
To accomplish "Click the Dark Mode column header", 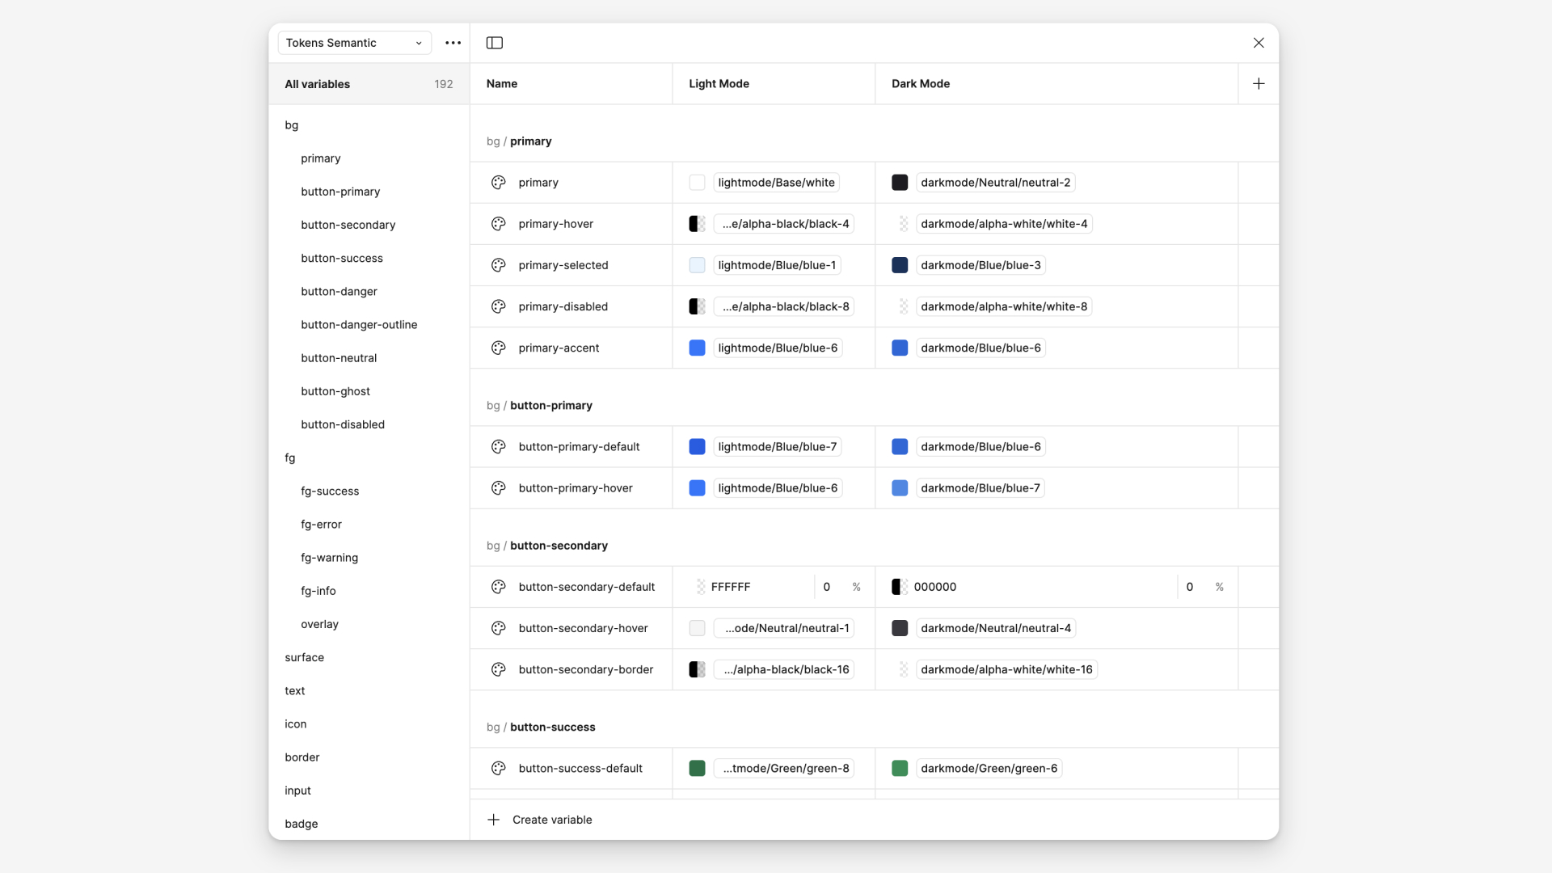I will 921,84.
